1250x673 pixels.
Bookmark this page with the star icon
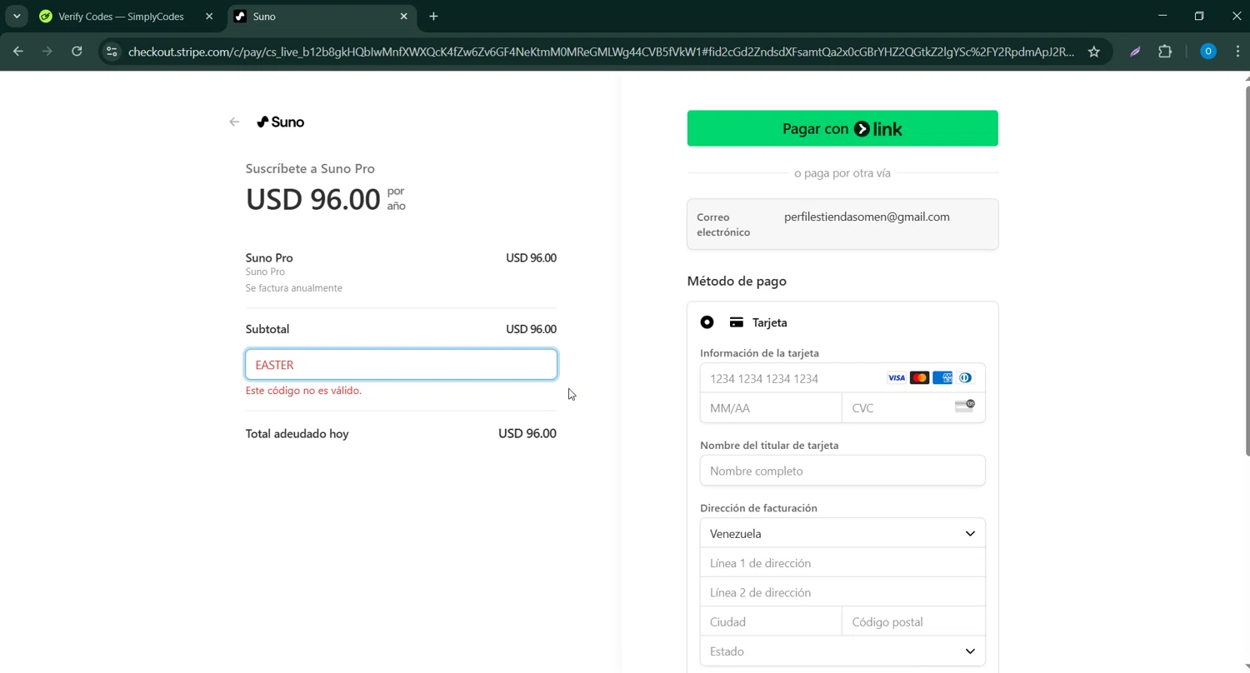pyautogui.click(x=1094, y=52)
